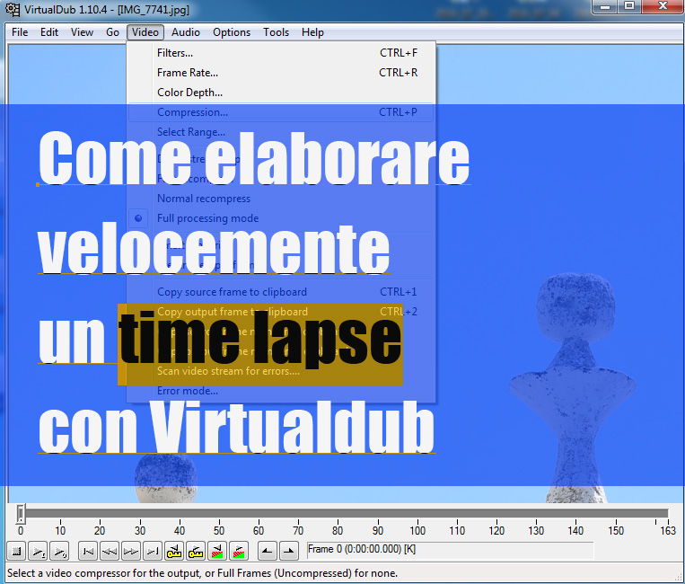Seek to the previous scene change
Viewport: 685px width, 584px height.
point(217,552)
